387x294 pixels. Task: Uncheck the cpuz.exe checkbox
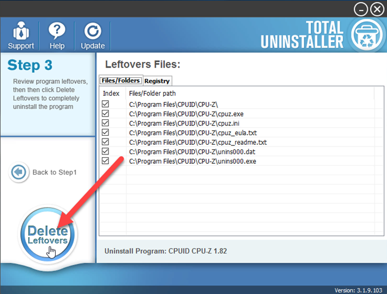pyautogui.click(x=105, y=113)
